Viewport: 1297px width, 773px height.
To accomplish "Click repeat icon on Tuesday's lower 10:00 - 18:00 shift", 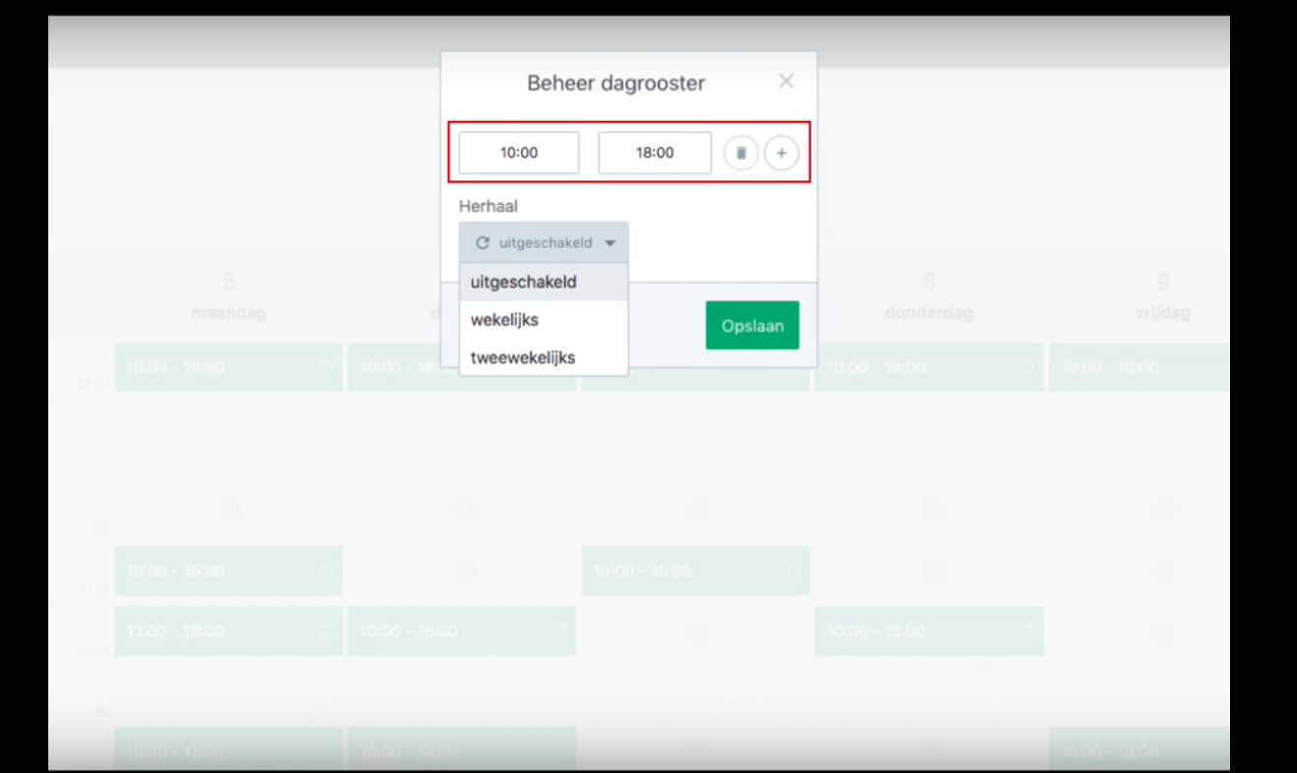I will coord(561,631).
